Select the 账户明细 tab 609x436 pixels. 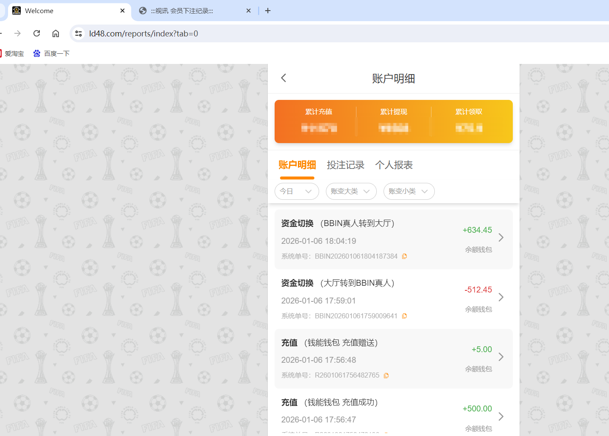(x=297, y=165)
